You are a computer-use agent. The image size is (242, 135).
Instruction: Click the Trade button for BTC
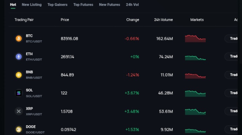(231, 38)
